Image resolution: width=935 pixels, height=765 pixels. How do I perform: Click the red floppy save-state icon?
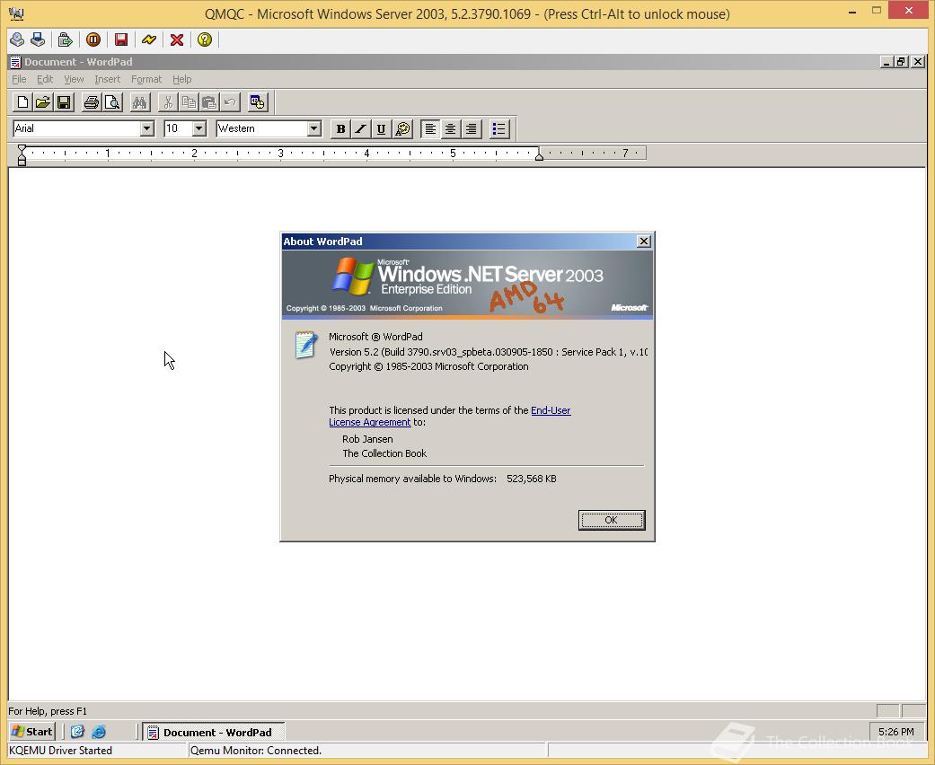[121, 40]
